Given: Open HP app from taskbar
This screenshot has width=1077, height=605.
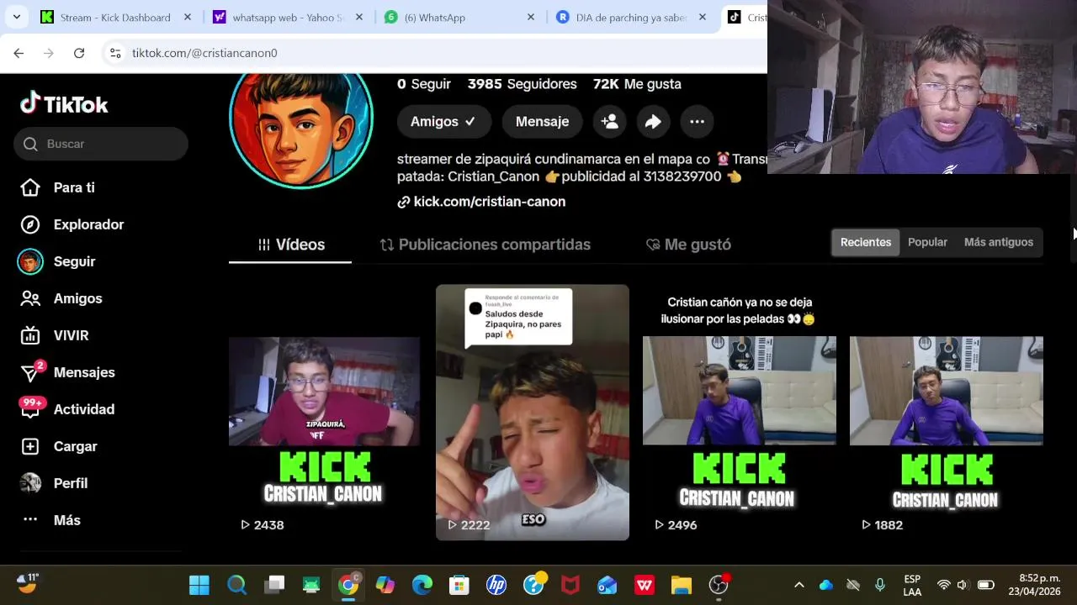Looking at the screenshot, I should coord(496,585).
